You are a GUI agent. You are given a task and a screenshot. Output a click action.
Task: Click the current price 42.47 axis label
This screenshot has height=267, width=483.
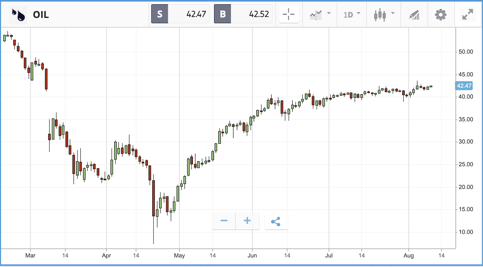pos(464,86)
